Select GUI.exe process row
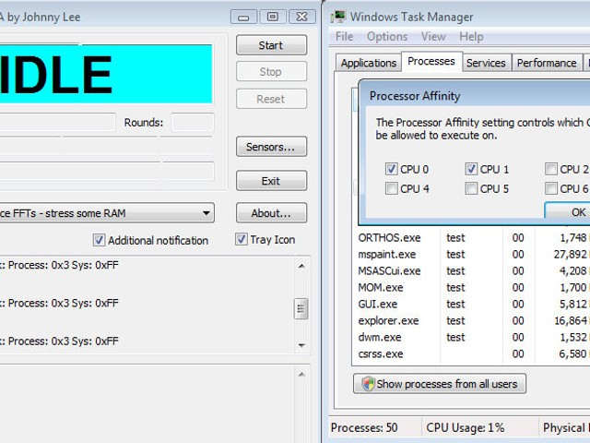Viewport: 590px width, 443px height. pyautogui.click(x=472, y=304)
